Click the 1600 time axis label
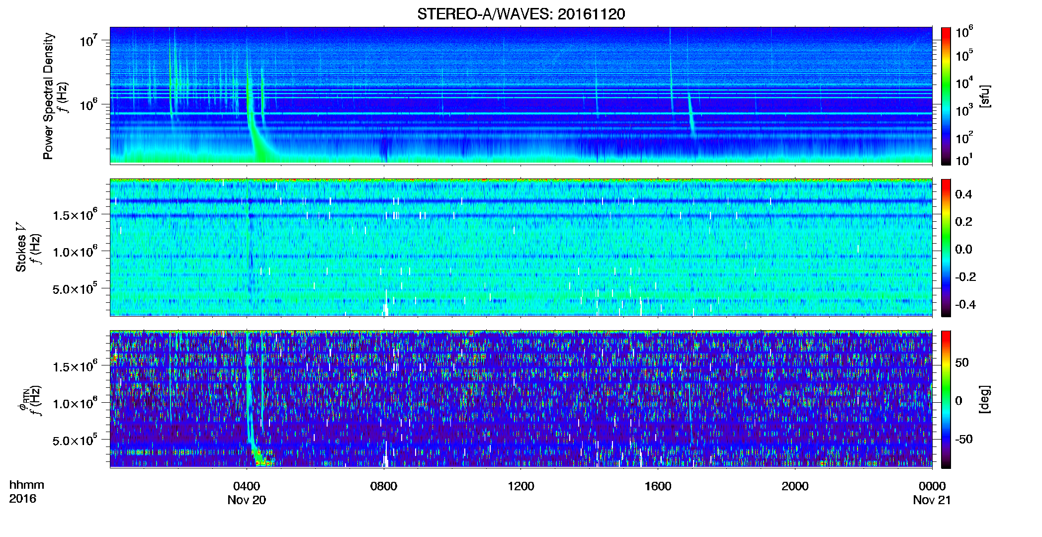The image size is (1042, 537). point(658,486)
